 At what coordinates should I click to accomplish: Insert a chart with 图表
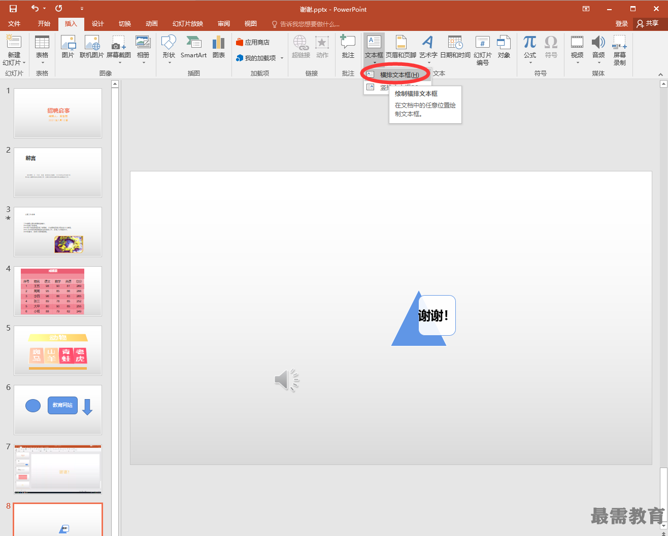[219, 47]
